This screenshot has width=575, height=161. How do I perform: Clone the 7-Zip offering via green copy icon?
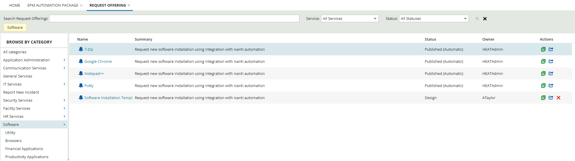543,49
